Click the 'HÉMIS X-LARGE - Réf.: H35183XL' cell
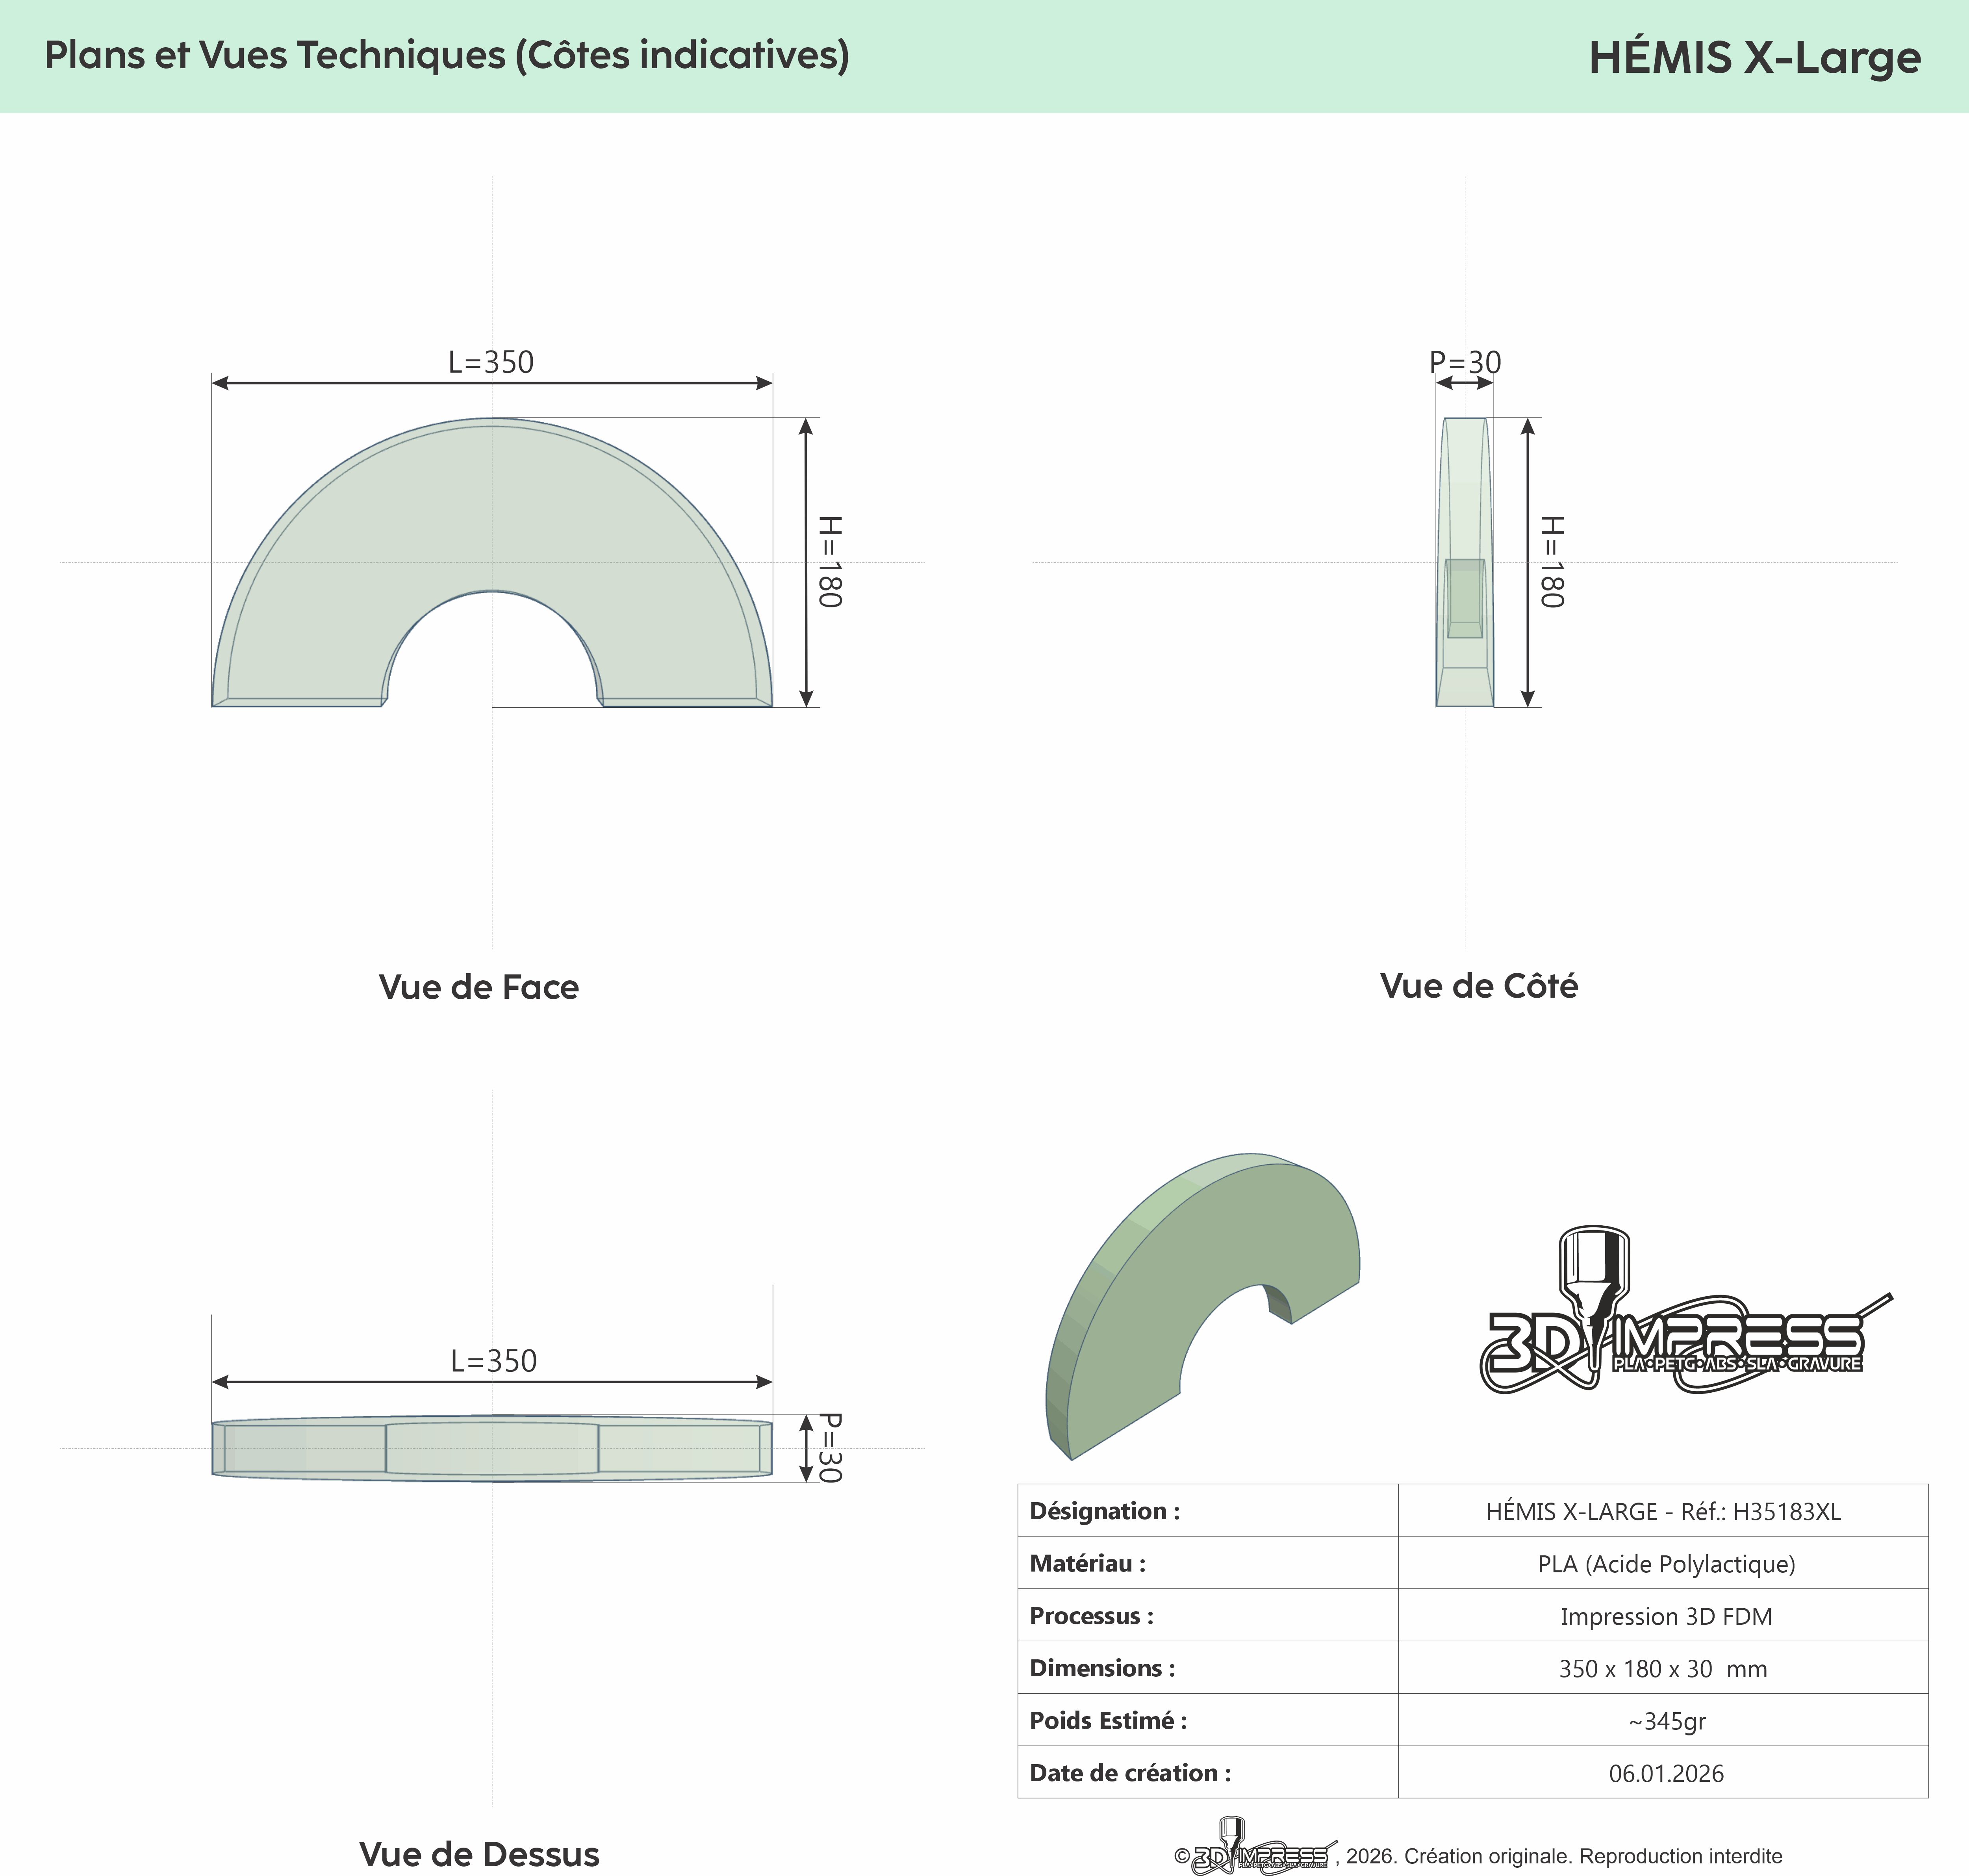 pos(1663,1511)
